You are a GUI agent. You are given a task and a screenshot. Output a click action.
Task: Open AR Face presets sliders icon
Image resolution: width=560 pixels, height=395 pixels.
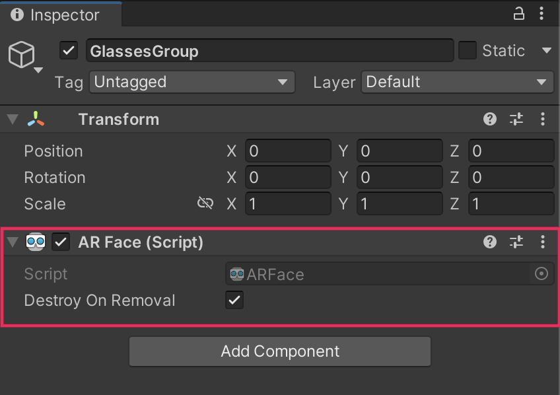click(x=516, y=242)
